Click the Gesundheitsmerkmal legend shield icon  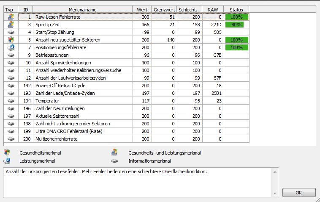point(7,152)
